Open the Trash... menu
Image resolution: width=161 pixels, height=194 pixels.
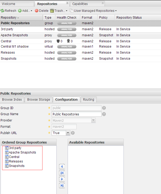(x=59, y=11)
